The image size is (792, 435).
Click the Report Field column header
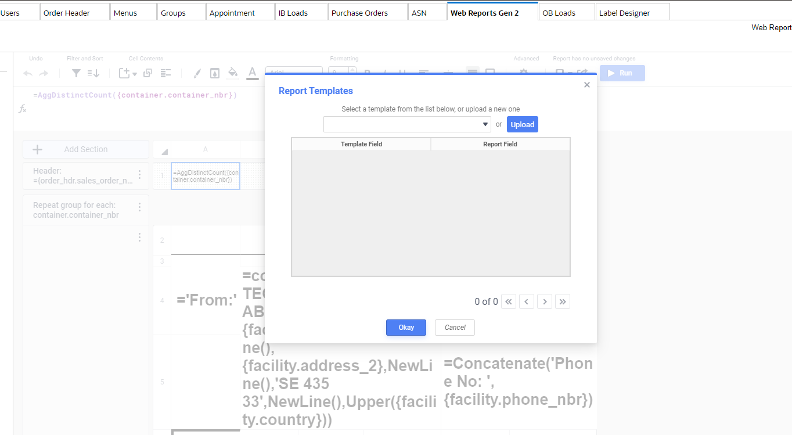[x=500, y=144]
